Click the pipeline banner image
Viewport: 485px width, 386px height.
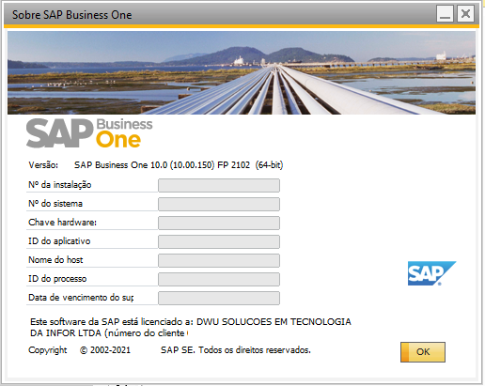[242, 72]
